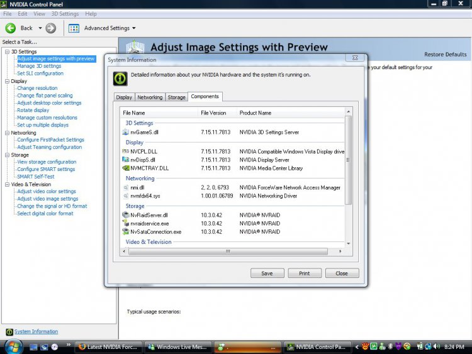Open the Edit menu
472x354 pixels.
22,14
